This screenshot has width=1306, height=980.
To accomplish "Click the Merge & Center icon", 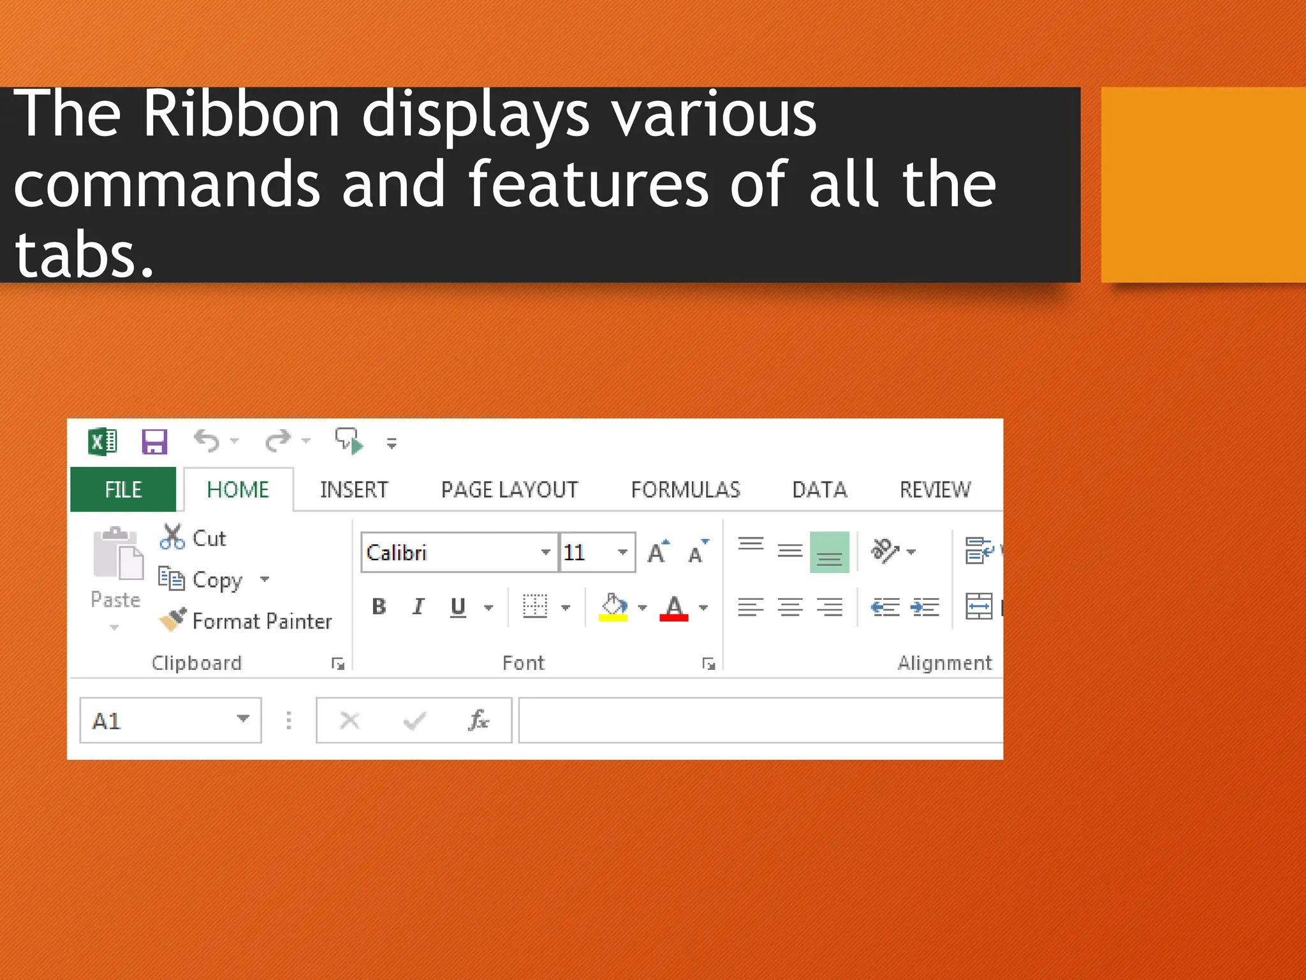I will (979, 606).
